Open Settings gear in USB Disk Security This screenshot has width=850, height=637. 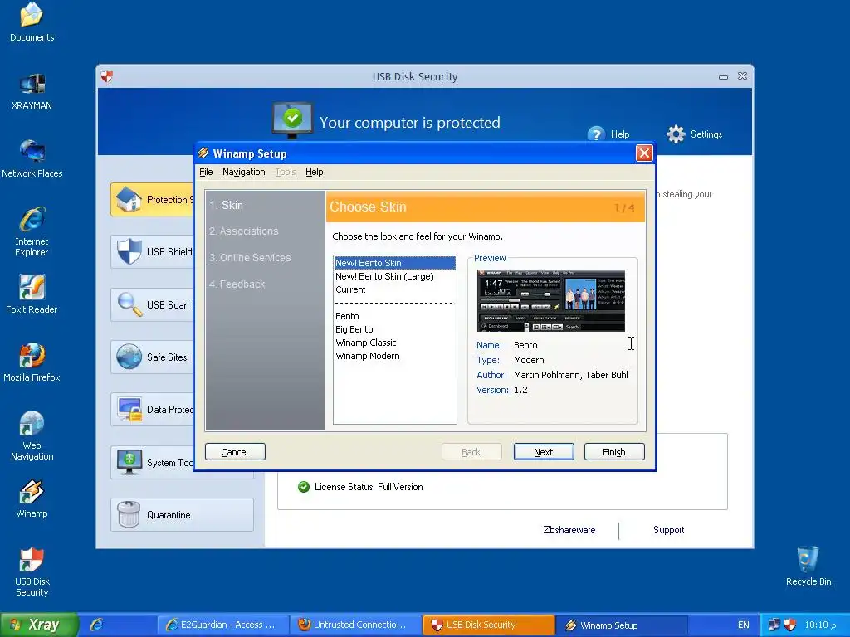(x=676, y=134)
